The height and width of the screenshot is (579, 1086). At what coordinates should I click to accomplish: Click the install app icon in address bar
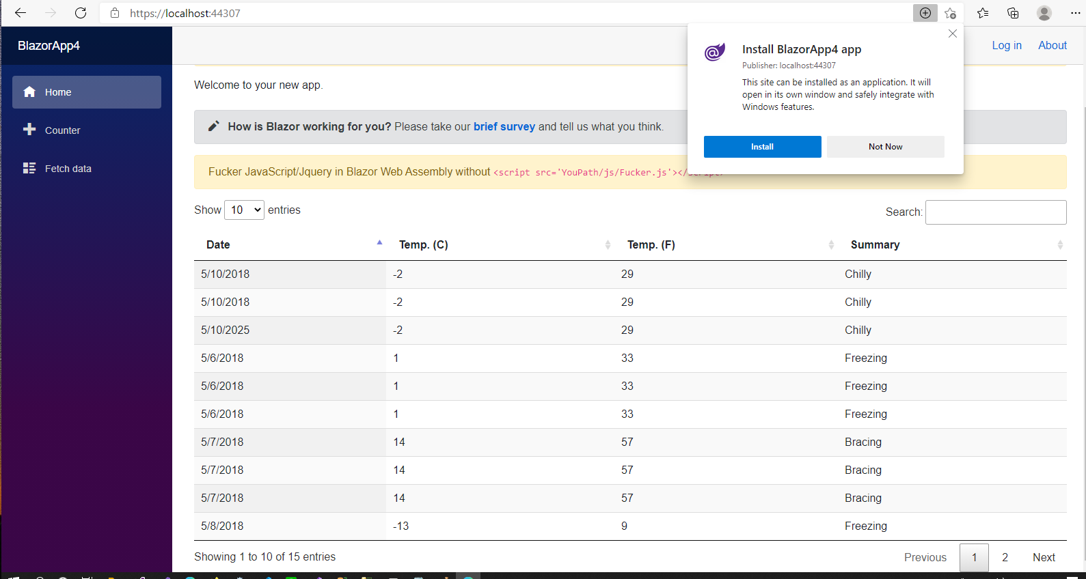point(925,13)
